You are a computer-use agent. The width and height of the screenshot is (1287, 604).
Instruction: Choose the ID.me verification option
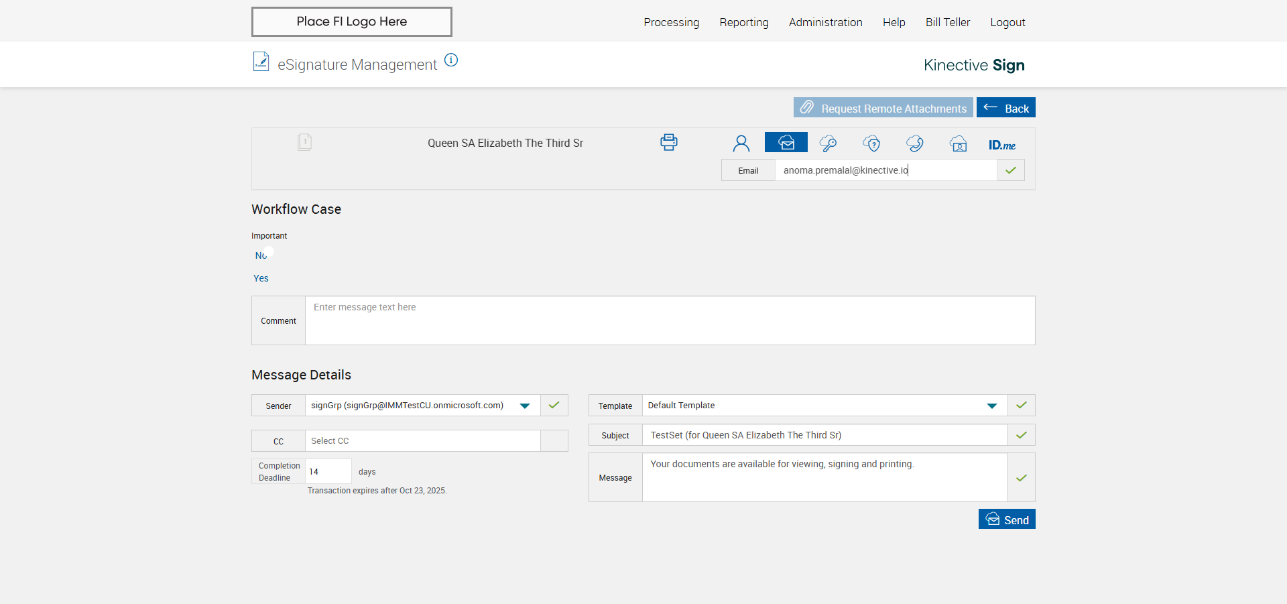[1001, 145]
